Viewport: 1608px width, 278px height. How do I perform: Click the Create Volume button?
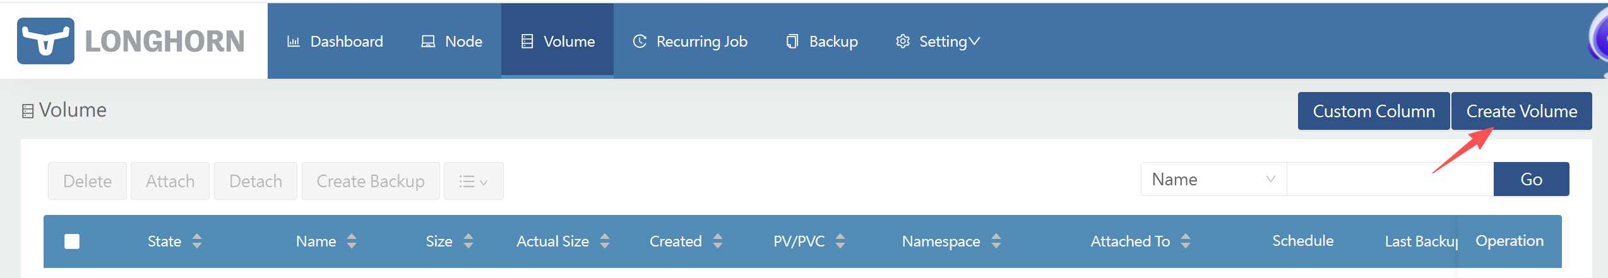[x=1522, y=111]
